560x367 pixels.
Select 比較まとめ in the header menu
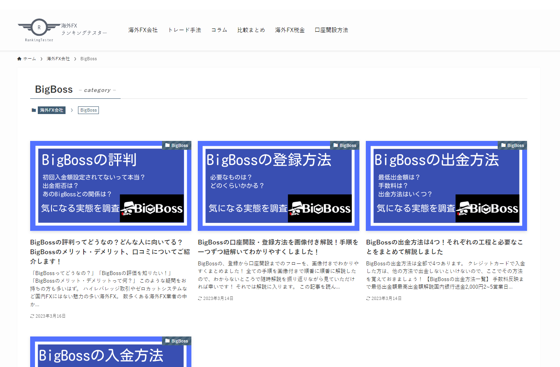point(251,30)
